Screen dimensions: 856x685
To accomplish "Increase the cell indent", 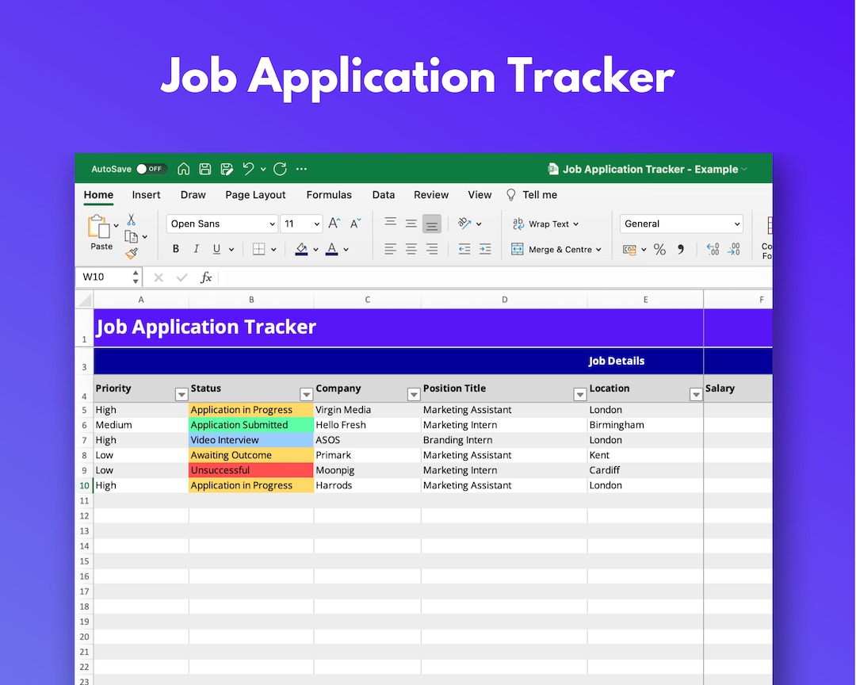I will [x=485, y=249].
